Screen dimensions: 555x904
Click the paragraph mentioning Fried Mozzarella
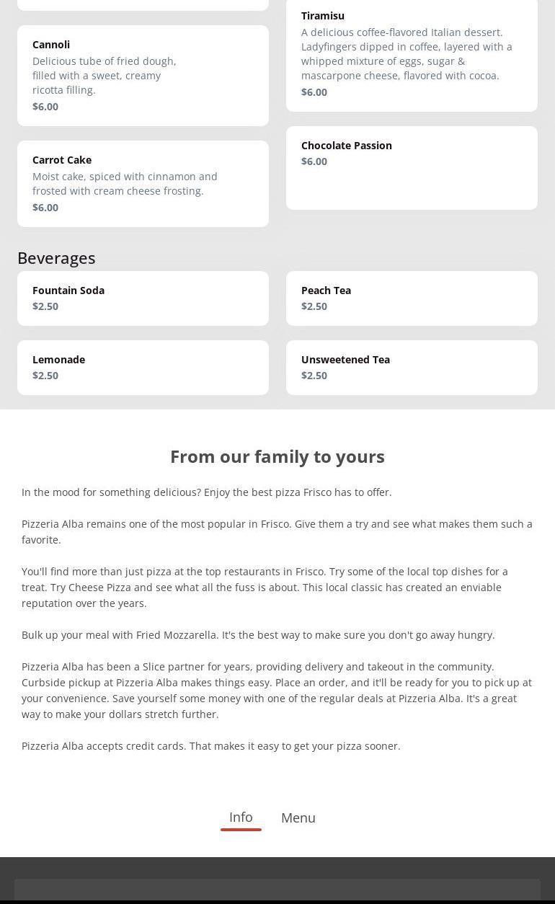click(258, 635)
